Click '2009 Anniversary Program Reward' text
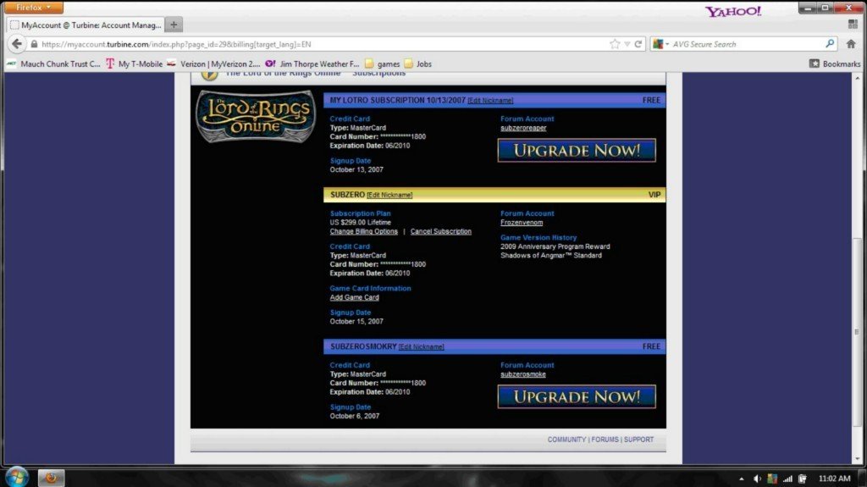The height and width of the screenshot is (487, 867). pyautogui.click(x=555, y=246)
